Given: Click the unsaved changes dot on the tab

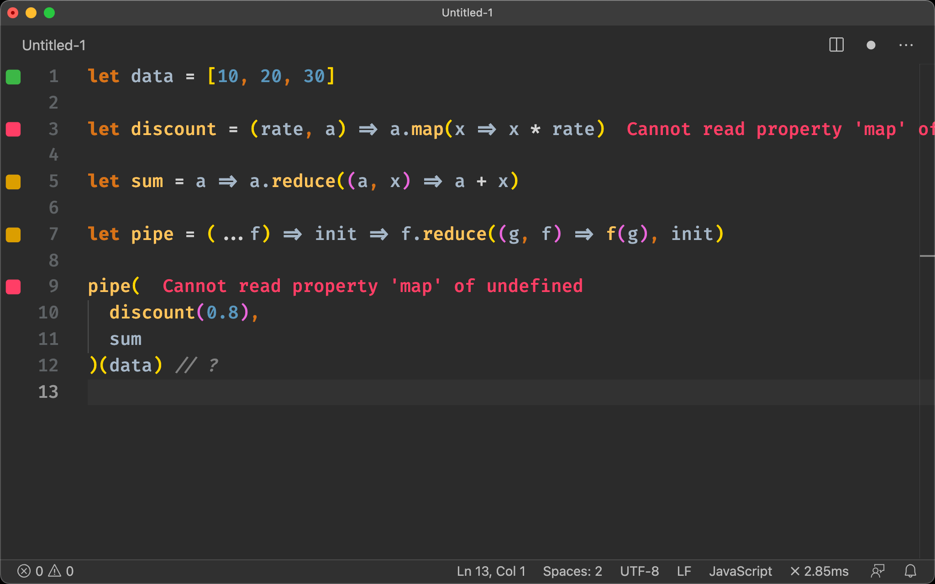Looking at the screenshot, I should point(871,45).
